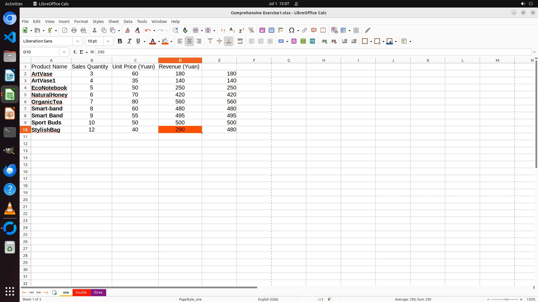Expand the Name Box dropdown arrow
Screen dimensions: 538x302
point(64,52)
